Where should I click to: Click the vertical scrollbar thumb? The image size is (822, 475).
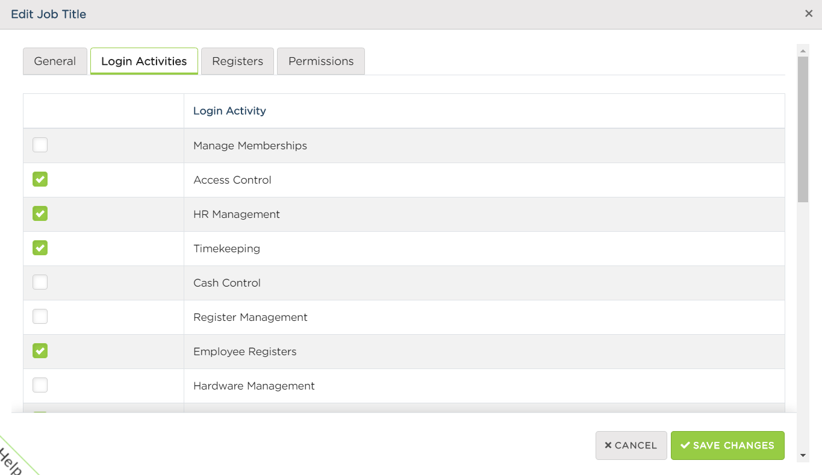[803, 129]
